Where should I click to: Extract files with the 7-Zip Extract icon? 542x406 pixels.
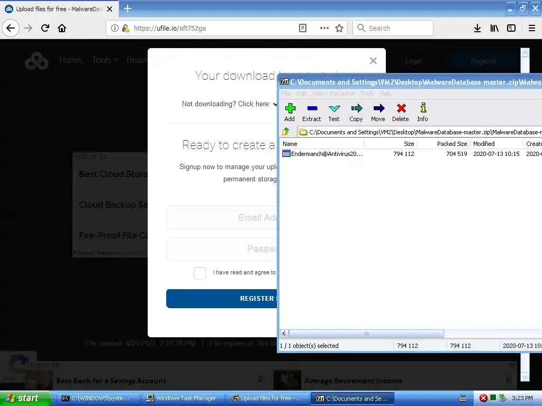coord(311,113)
